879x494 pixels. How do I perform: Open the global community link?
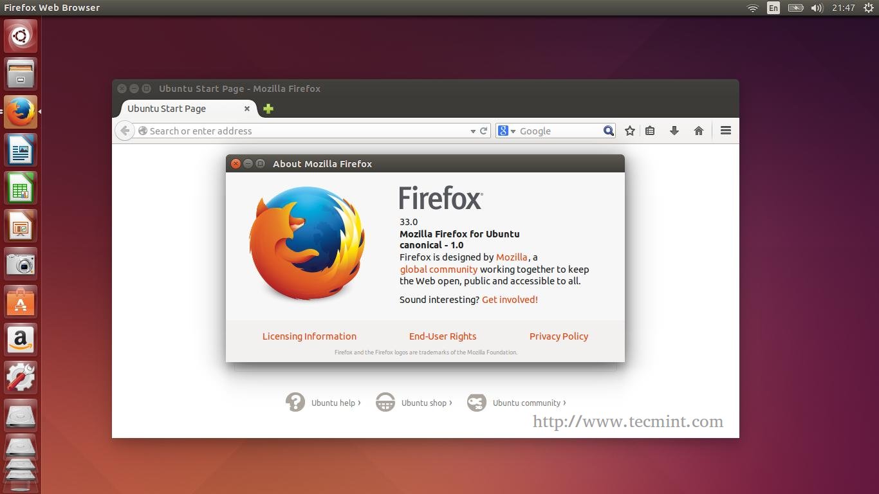439,270
